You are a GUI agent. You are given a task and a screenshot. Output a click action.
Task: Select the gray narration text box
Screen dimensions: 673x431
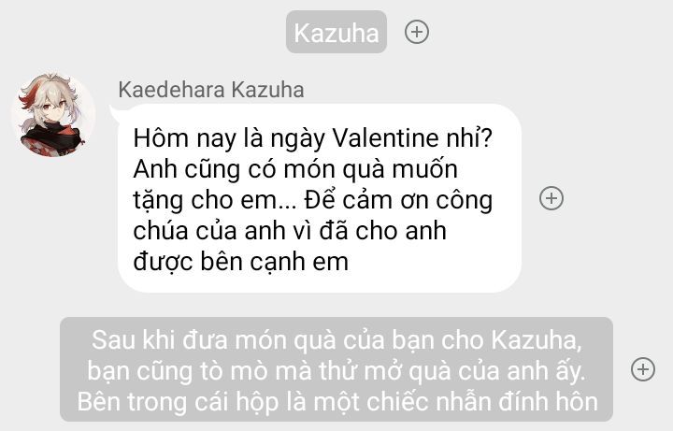(x=336, y=369)
